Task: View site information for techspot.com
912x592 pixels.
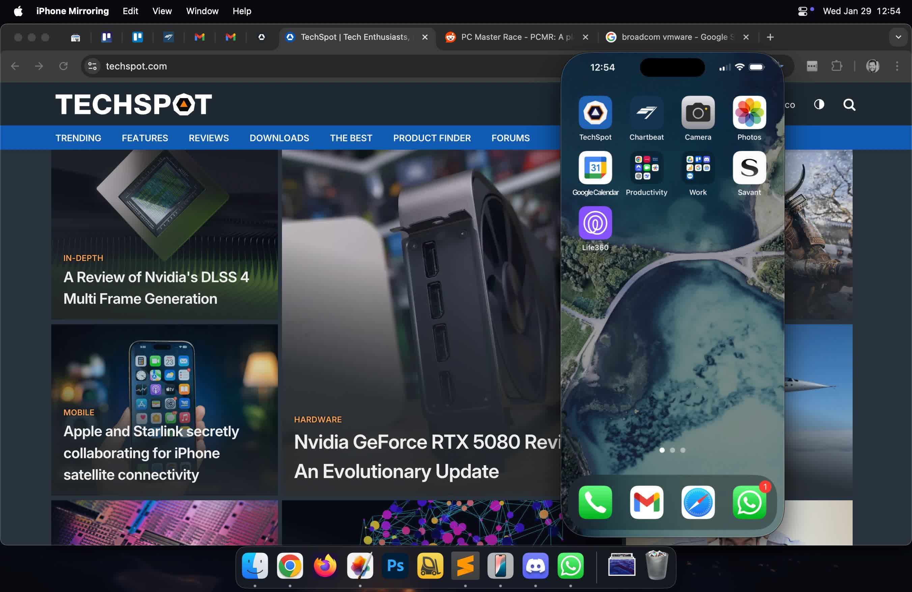Action: click(x=92, y=66)
